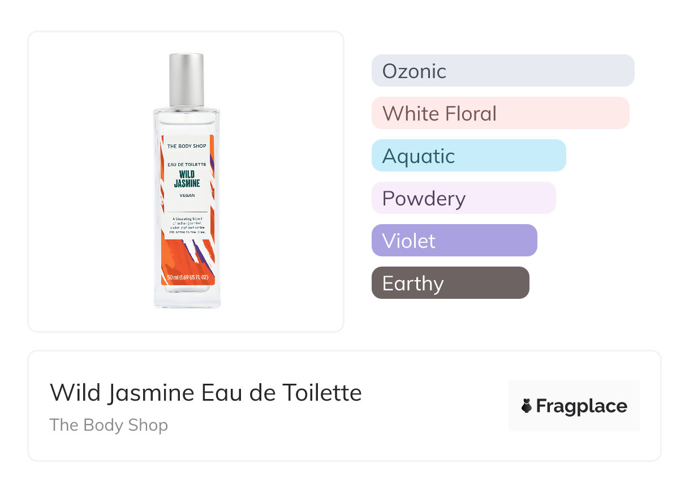Click 'The Body Shop' text on bottle label
The height and width of the screenshot is (489, 689).
point(187,146)
